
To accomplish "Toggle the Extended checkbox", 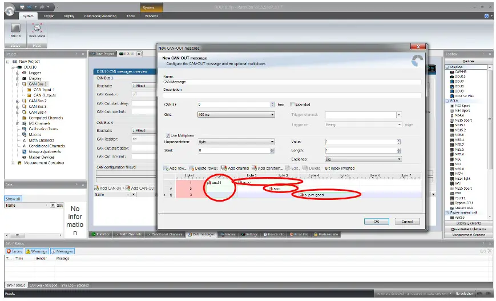I will click(293, 104).
